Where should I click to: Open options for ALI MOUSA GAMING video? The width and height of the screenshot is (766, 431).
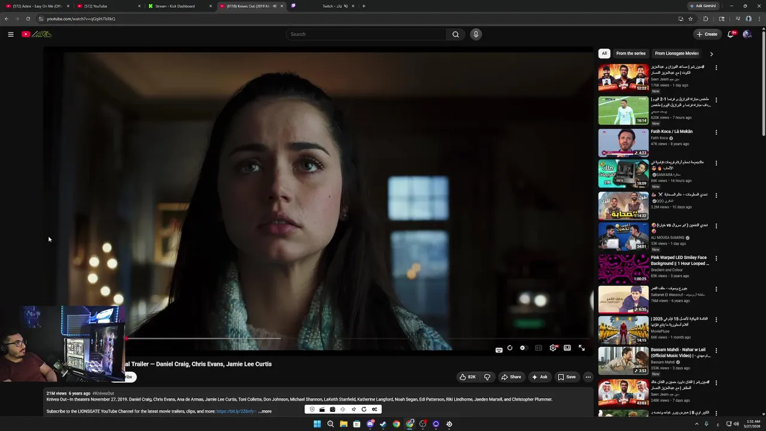click(716, 226)
